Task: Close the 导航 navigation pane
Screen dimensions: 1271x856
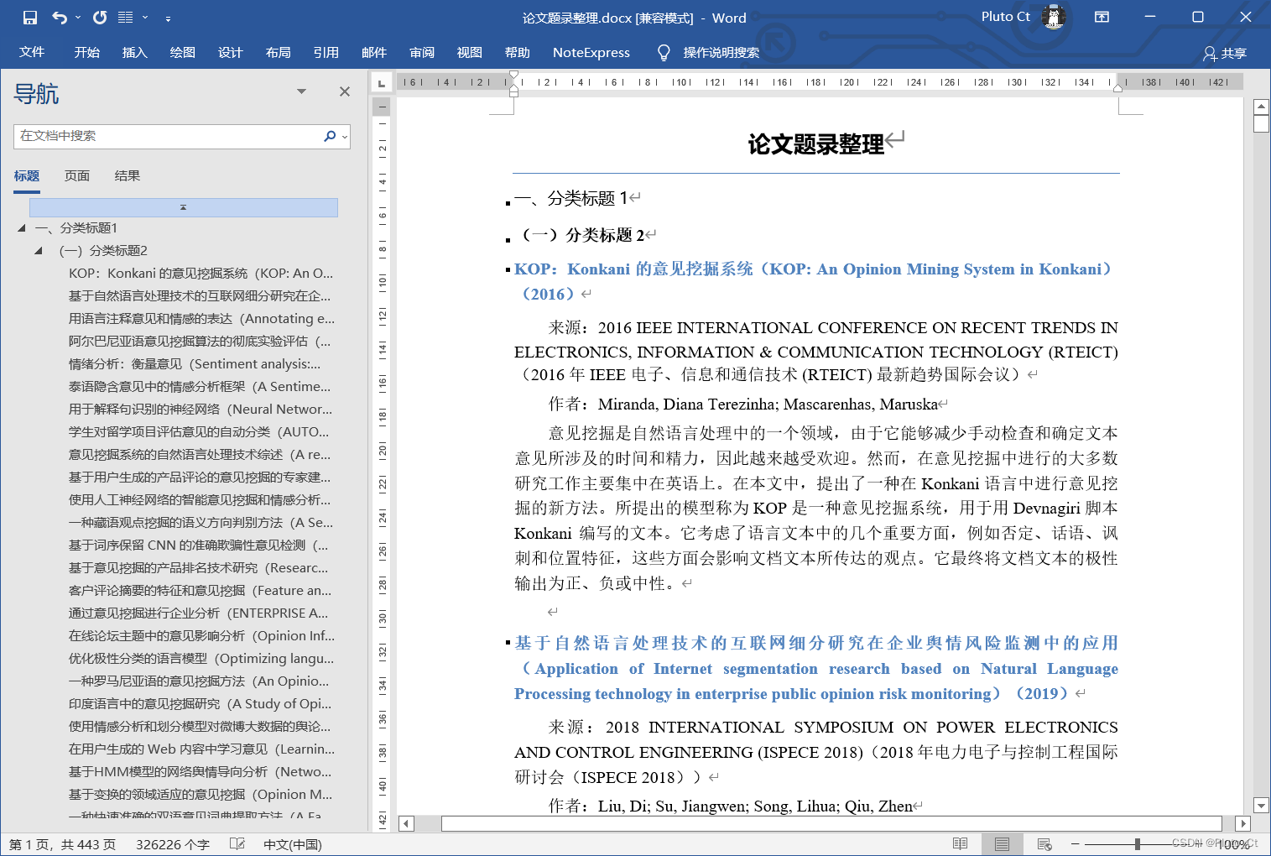Action: (x=345, y=91)
